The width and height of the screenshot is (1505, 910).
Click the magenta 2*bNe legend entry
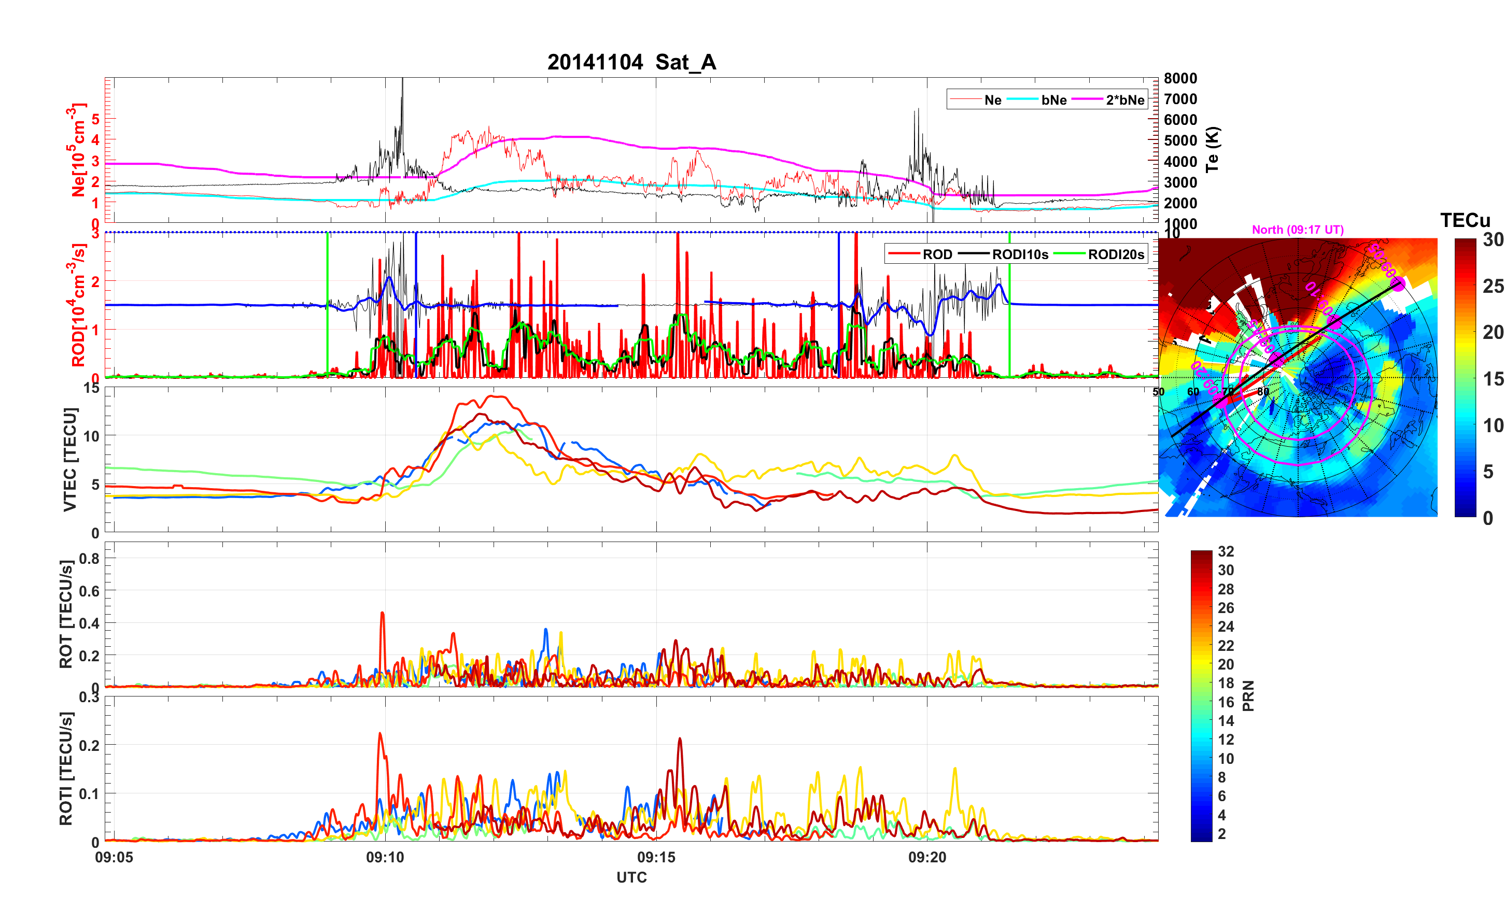pyautogui.click(x=1124, y=99)
